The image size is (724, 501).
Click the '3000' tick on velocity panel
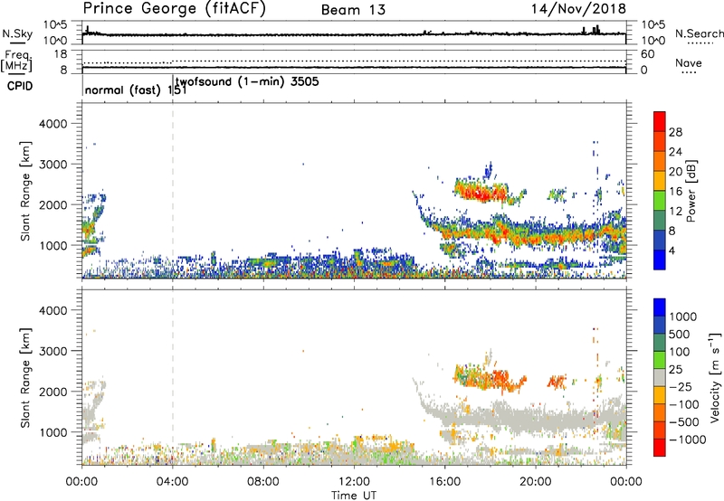pos(52,351)
